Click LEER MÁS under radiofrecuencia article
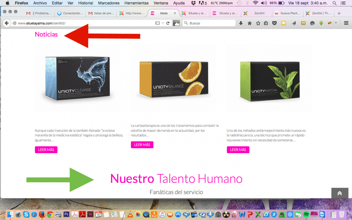 click(238, 150)
